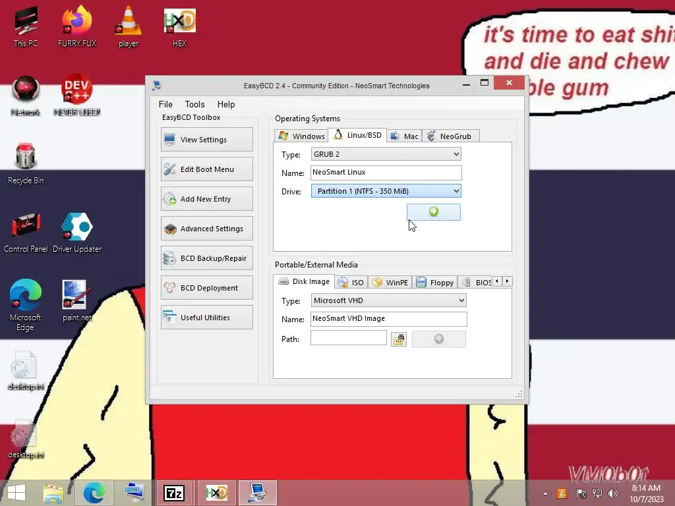Open the HEX editor desktop icon
This screenshot has height=506, width=675.
click(x=179, y=28)
